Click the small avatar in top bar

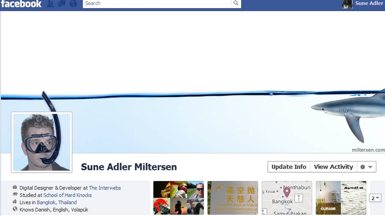pyautogui.click(x=347, y=4)
